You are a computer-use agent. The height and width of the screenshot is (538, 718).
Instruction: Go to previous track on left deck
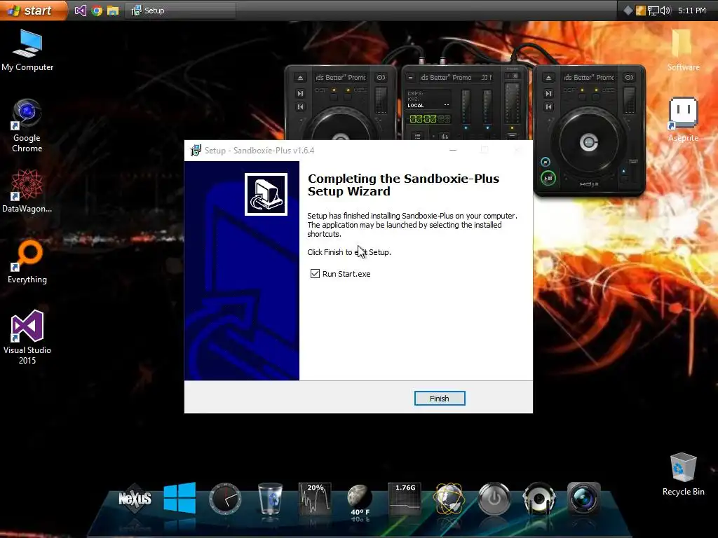coord(300,107)
